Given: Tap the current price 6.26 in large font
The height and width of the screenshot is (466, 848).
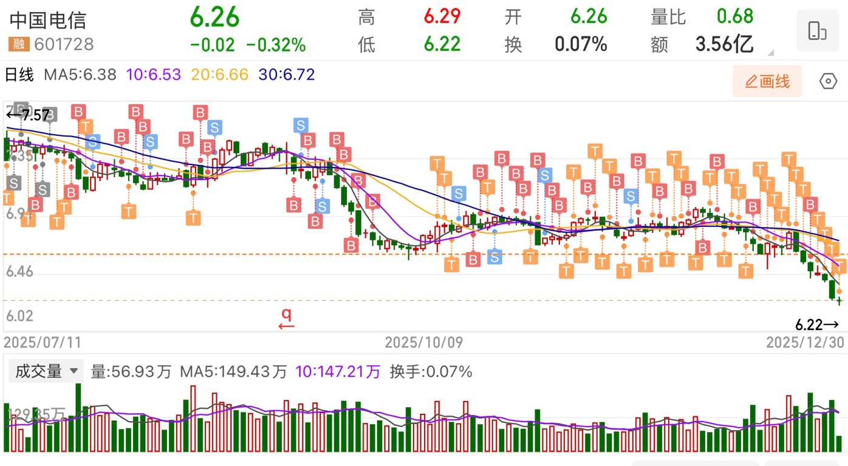Looking at the screenshot, I should point(214,17).
